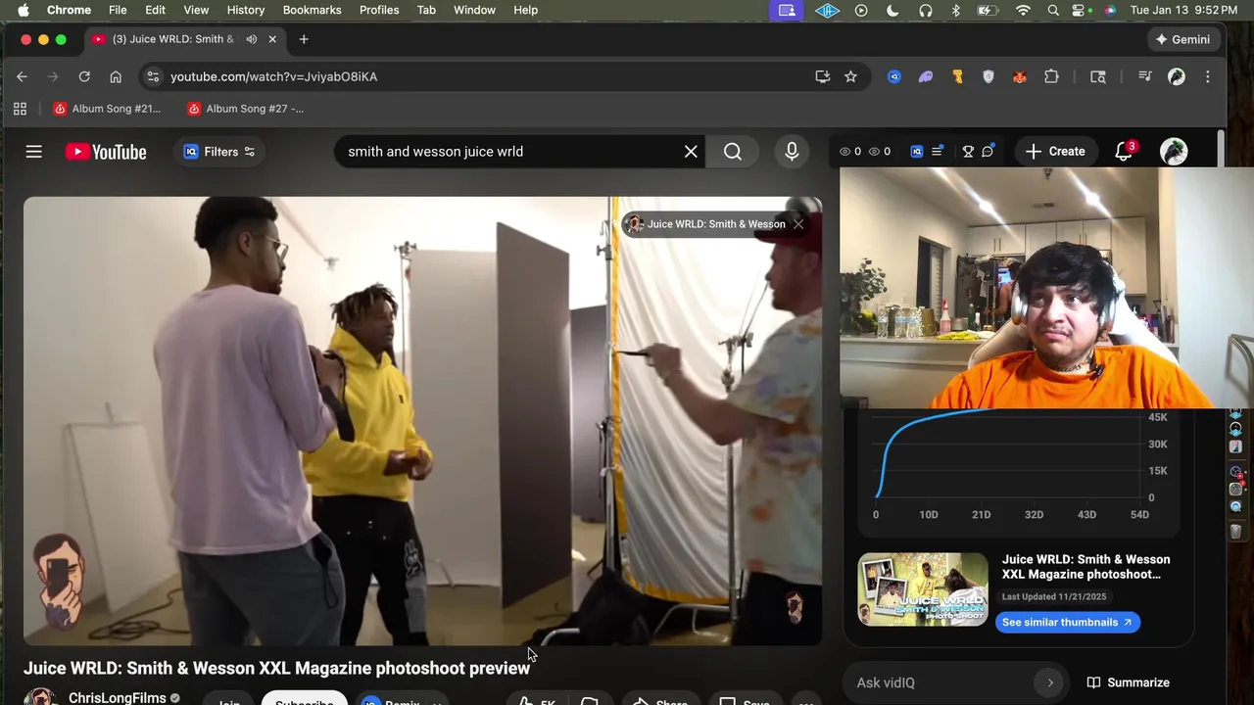Open the Chrome three-dot menu
Image resolution: width=1254 pixels, height=705 pixels.
tap(1208, 76)
